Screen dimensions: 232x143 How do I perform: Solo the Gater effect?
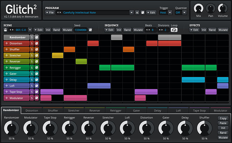coord(32,74)
